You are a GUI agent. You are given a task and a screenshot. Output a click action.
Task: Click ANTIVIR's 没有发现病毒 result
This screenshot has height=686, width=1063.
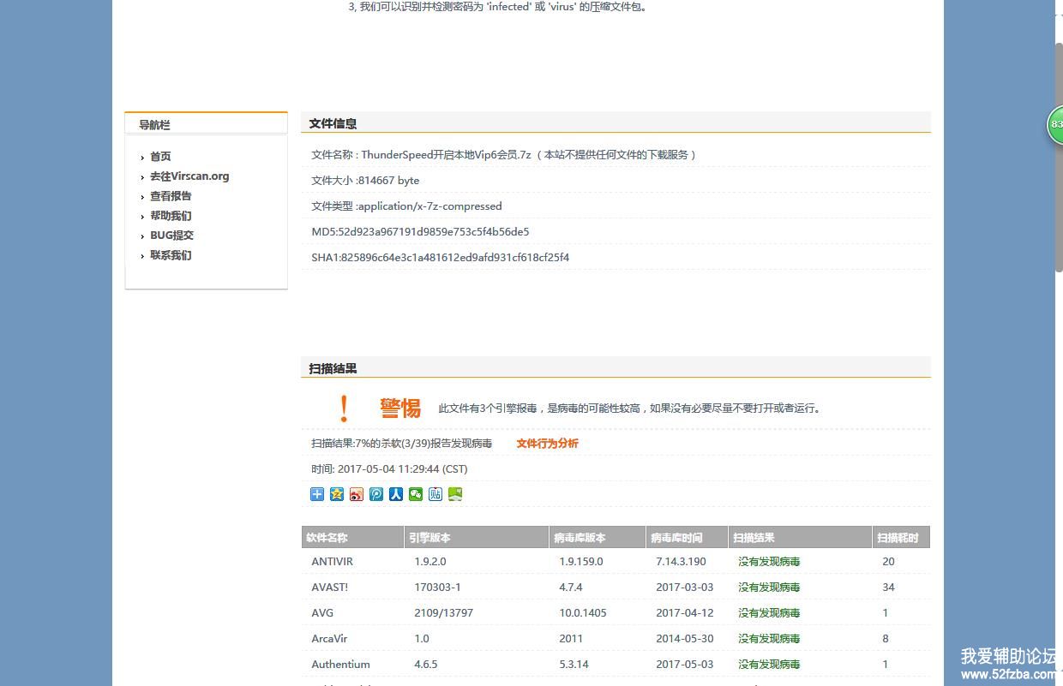pyautogui.click(x=769, y=562)
